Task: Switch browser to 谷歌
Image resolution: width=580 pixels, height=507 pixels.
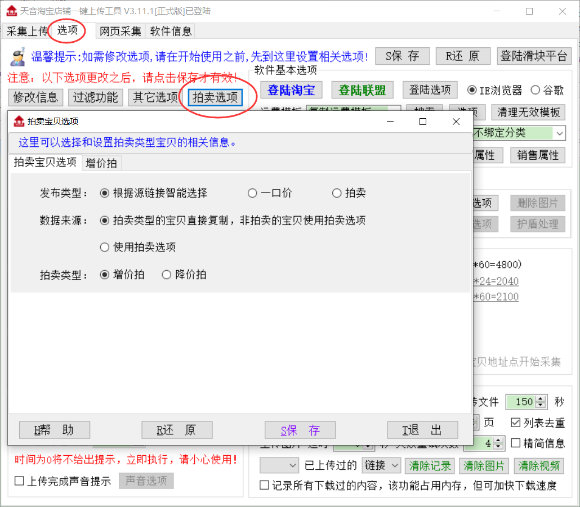Action: [x=535, y=90]
